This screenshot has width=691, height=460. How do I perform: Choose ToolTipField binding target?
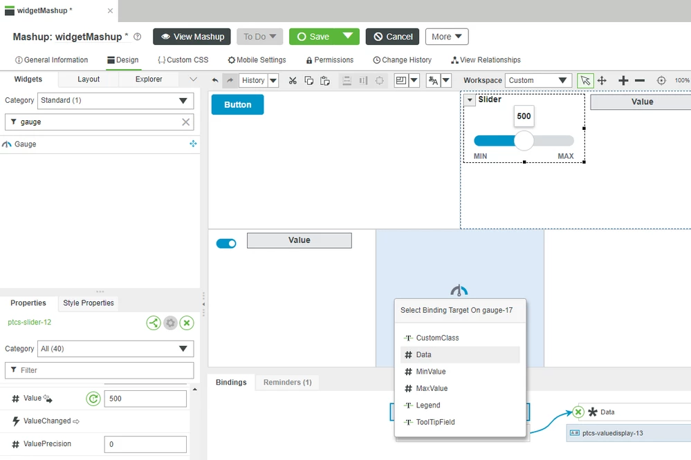pos(460,422)
